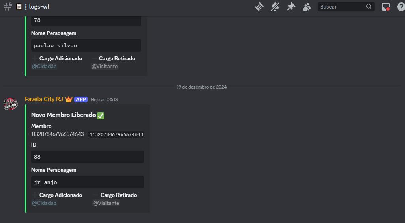405x223 pixels.
Task: Click the logs-wl channel name
Action: click(x=39, y=7)
